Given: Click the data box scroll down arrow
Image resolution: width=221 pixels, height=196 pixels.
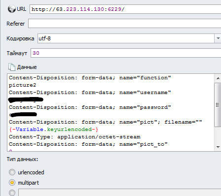Looking at the screenshot, I should coord(218,147).
